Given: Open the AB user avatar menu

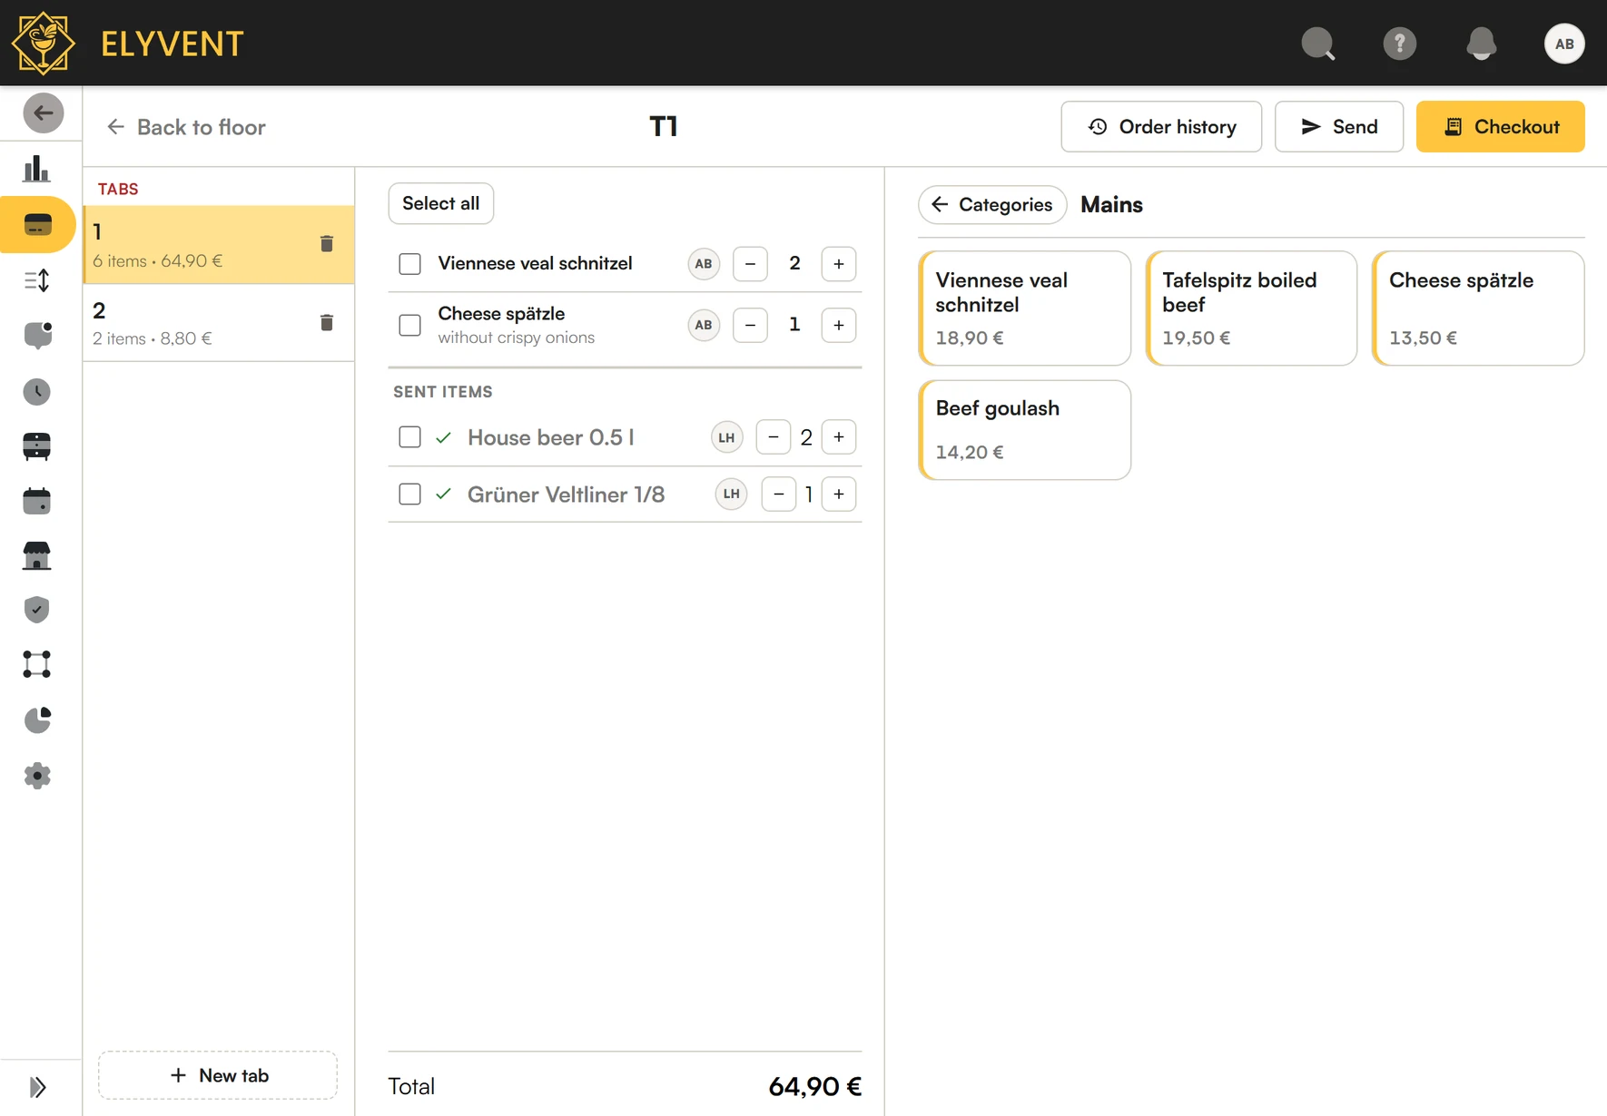Looking at the screenshot, I should click(x=1563, y=44).
